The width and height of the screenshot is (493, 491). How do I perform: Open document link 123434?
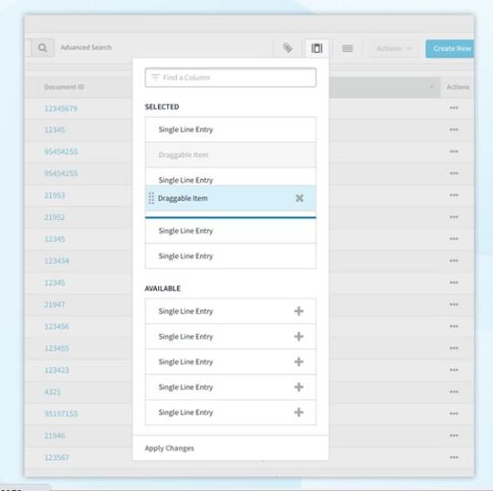click(57, 261)
